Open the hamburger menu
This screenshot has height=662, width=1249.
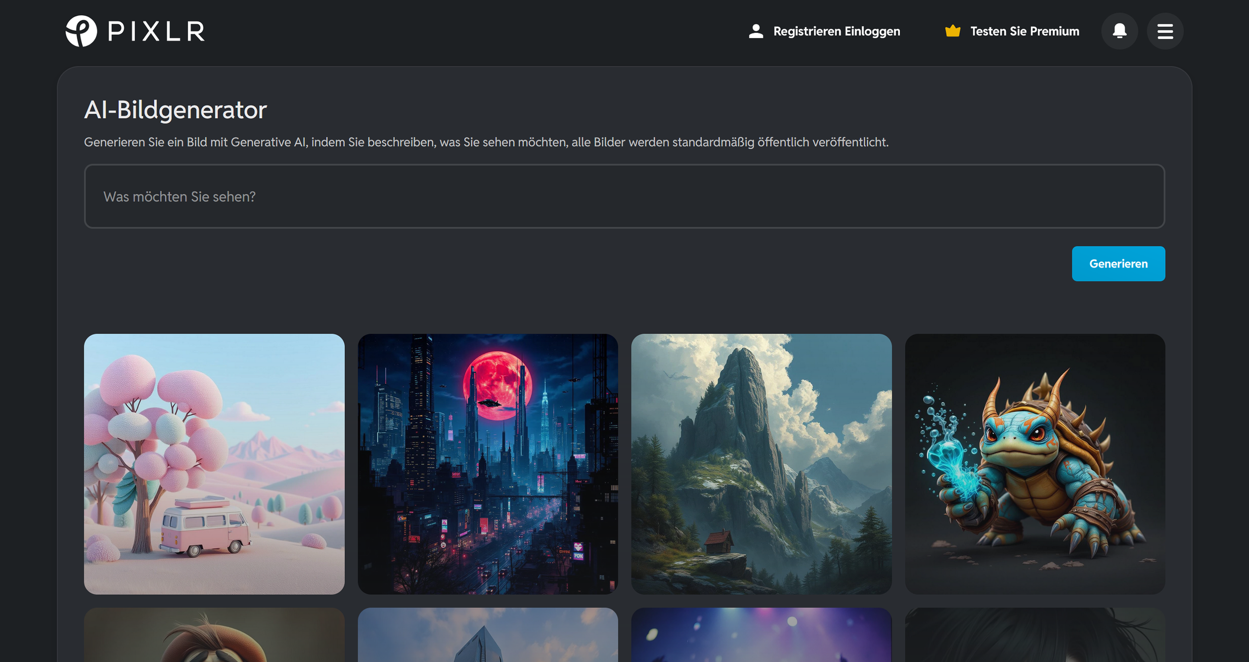pyautogui.click(x=1165, y=31)
